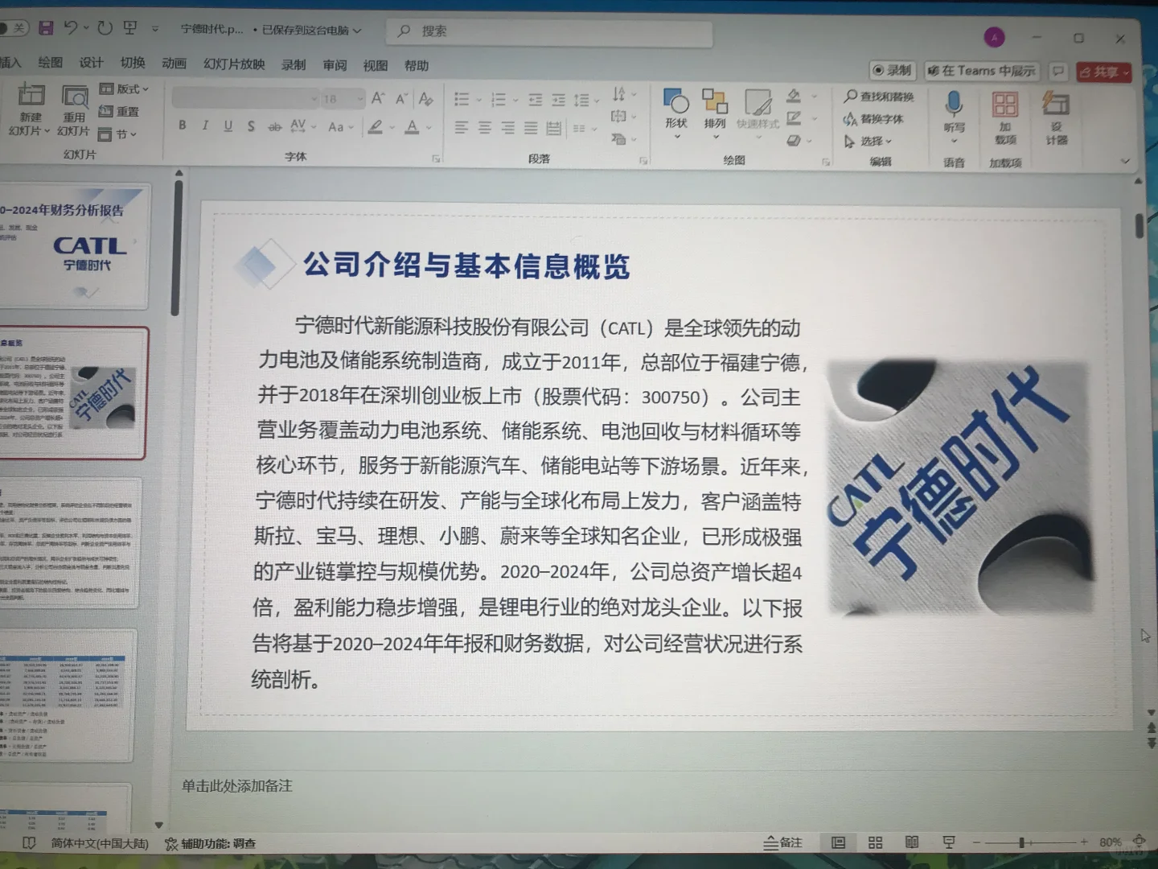
Task: Adjust the zoom slider in the status bar
Action: pyautogui.click(x=1021, y=842)
